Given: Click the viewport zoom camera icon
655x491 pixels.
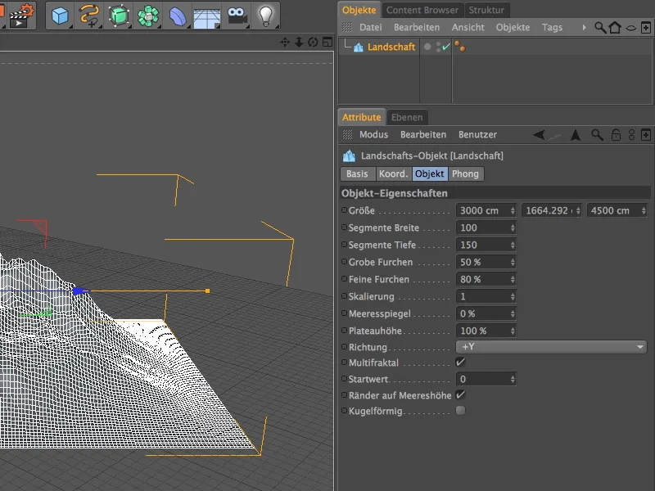Looking at the screenshot, I should pyautogui.click(x=299, y=43).
